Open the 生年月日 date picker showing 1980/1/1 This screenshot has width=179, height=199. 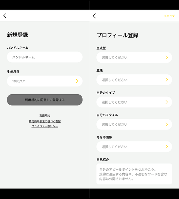click(45, 81)
